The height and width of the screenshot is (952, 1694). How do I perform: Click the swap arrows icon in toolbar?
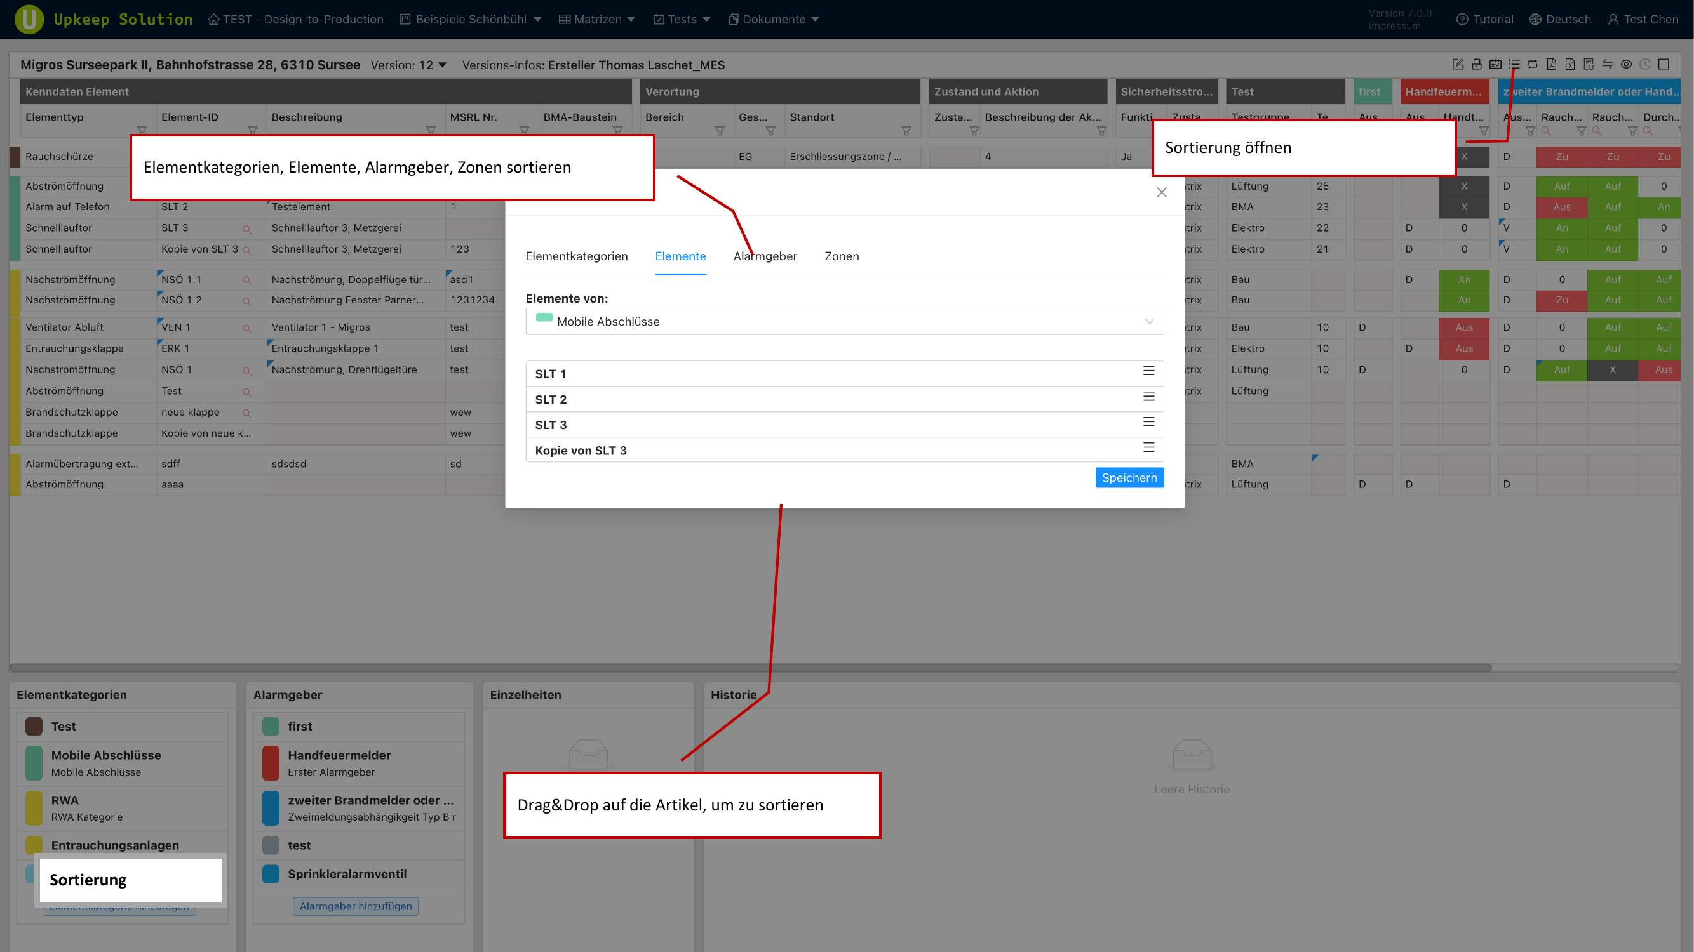click(1607, 64)
